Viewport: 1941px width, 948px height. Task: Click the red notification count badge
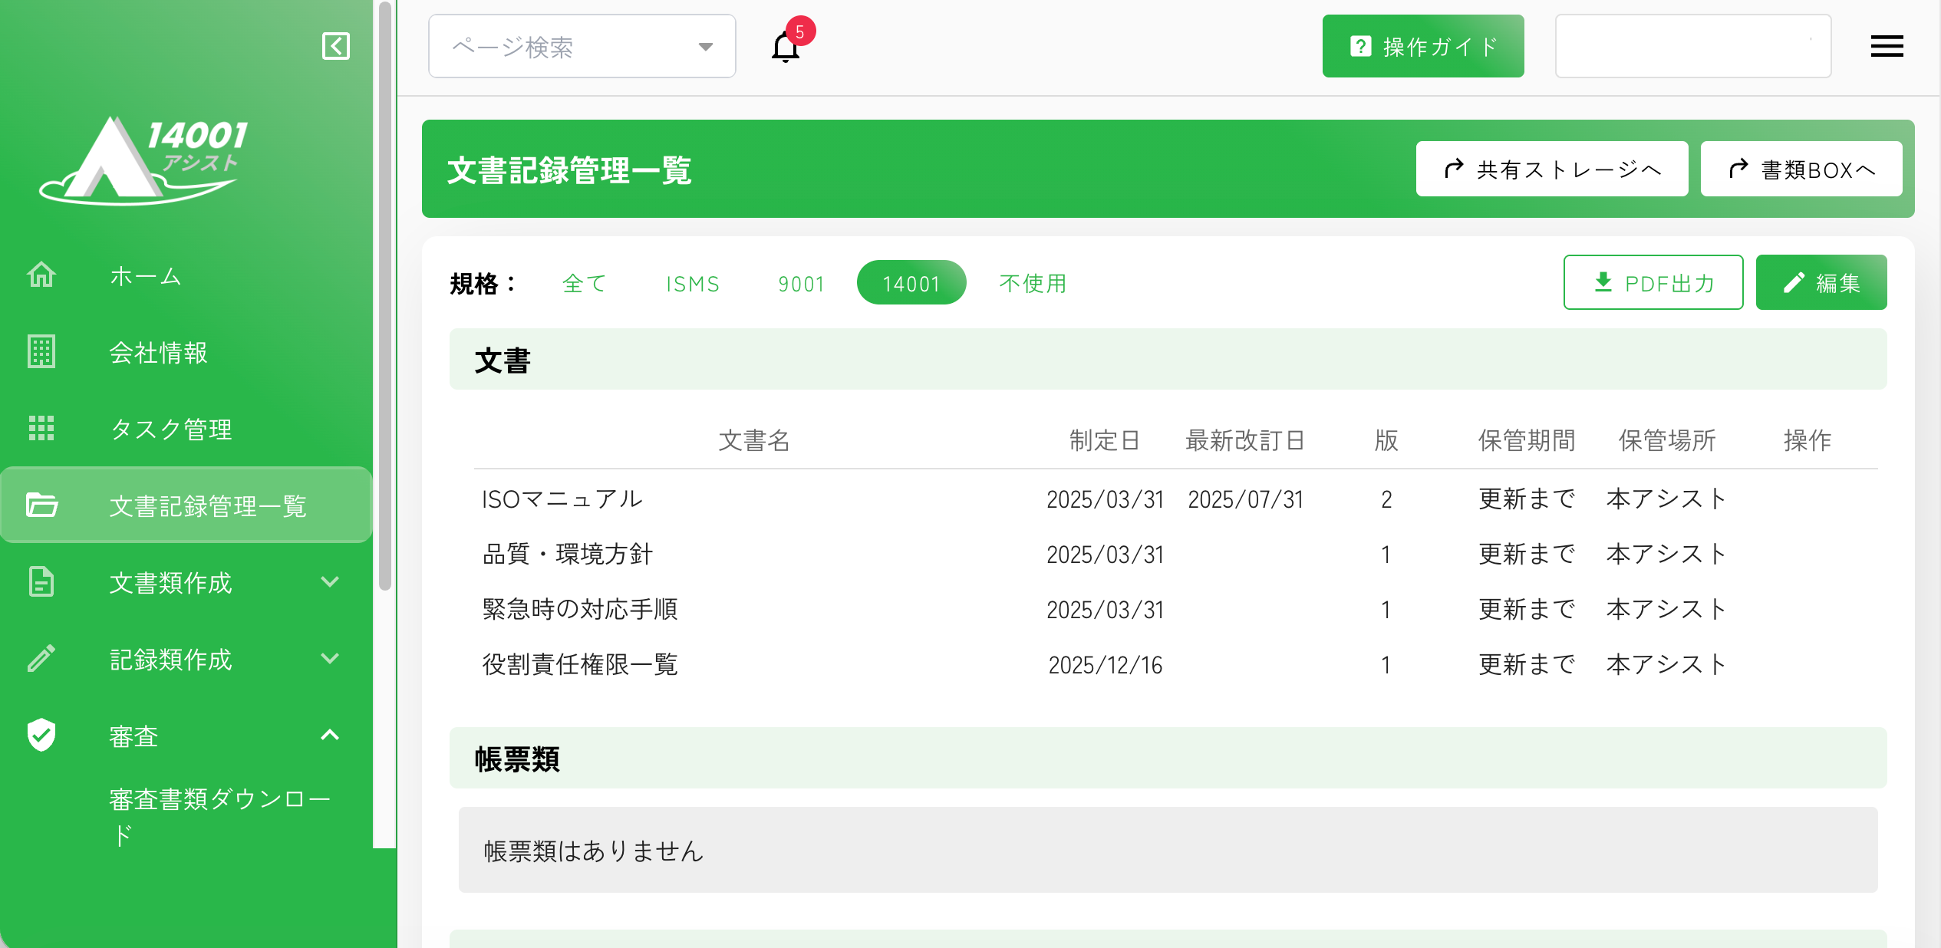click(800, 31)
